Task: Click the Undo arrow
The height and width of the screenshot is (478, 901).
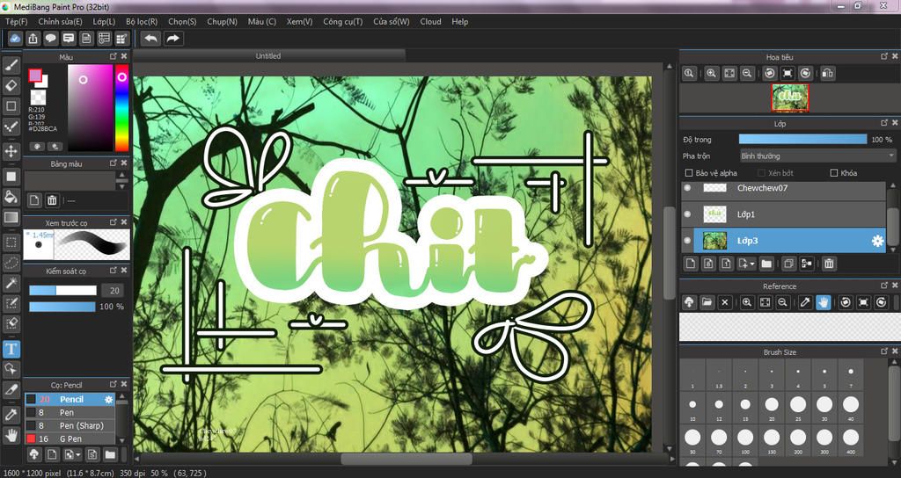Action: tap(151, 39)
